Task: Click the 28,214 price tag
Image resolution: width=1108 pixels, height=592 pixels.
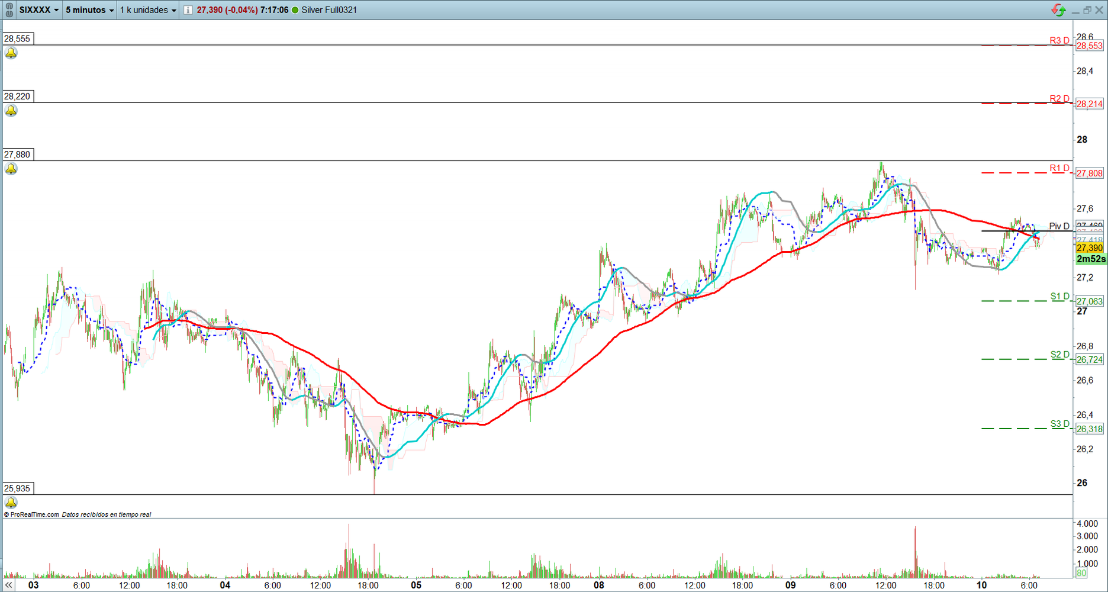Action: pos(1090,104)
